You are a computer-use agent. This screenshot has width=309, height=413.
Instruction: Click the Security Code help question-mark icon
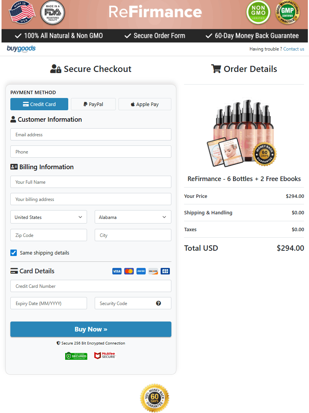click(x=158, y=303)
